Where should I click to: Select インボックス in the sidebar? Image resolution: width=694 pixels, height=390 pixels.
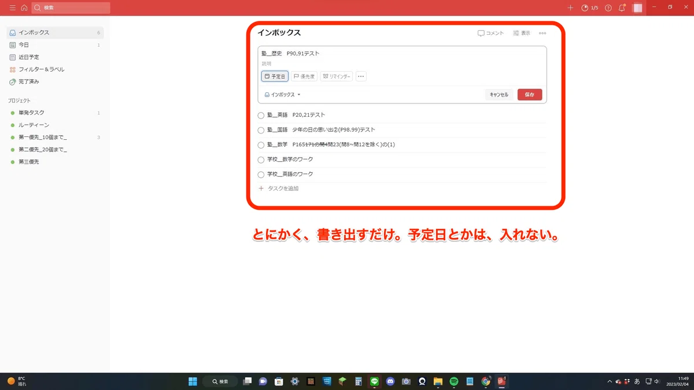(55, 32)
